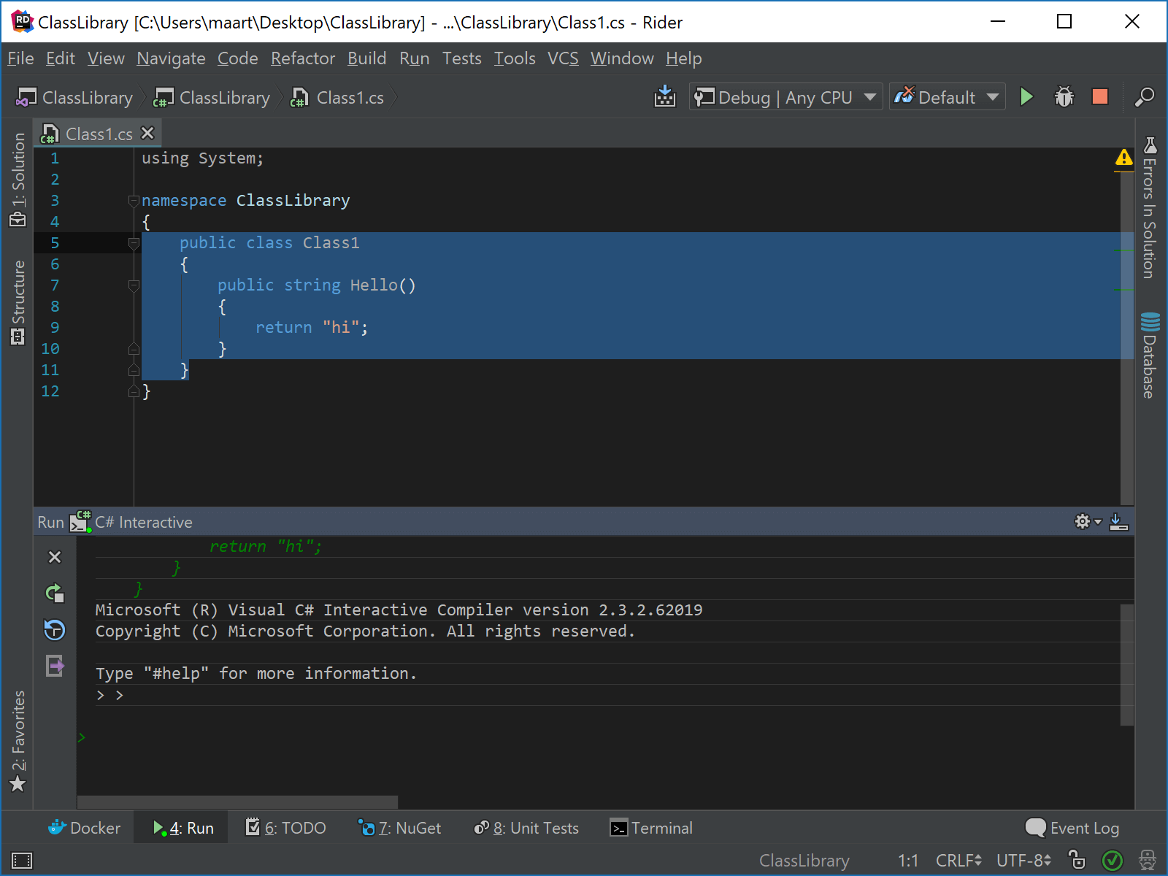Open C# Interactive settings gear icon
The height and width of the screenshot is (876, 1168).
coord(1083,521)
